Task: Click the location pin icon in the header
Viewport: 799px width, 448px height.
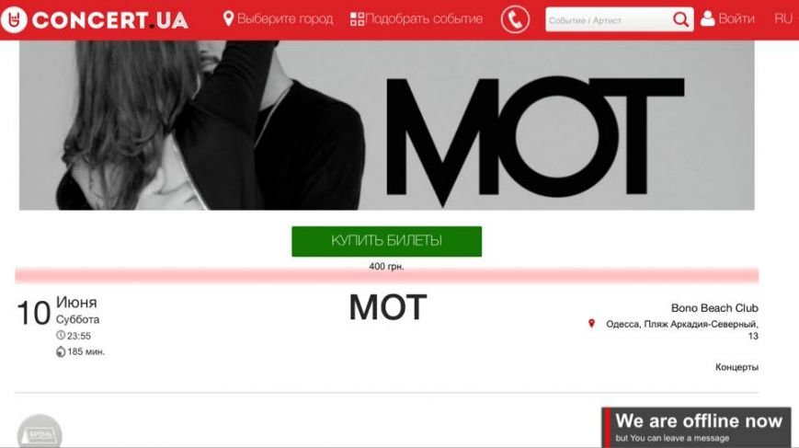Action: [228, 18]
